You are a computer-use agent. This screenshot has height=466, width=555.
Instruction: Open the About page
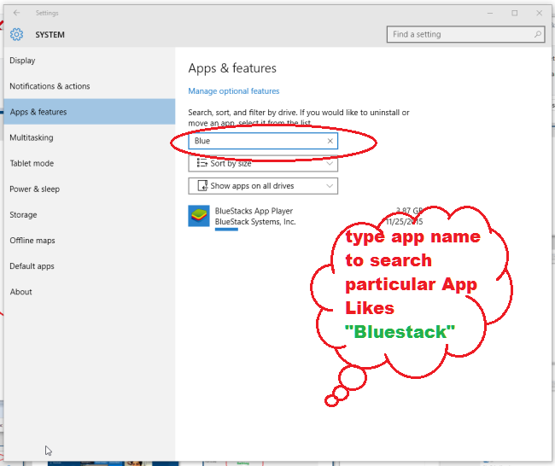[x=89, y=292]
